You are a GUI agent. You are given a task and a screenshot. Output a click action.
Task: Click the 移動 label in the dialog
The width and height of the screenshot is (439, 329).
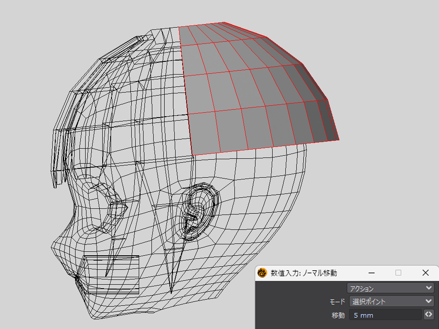point(338,315)
